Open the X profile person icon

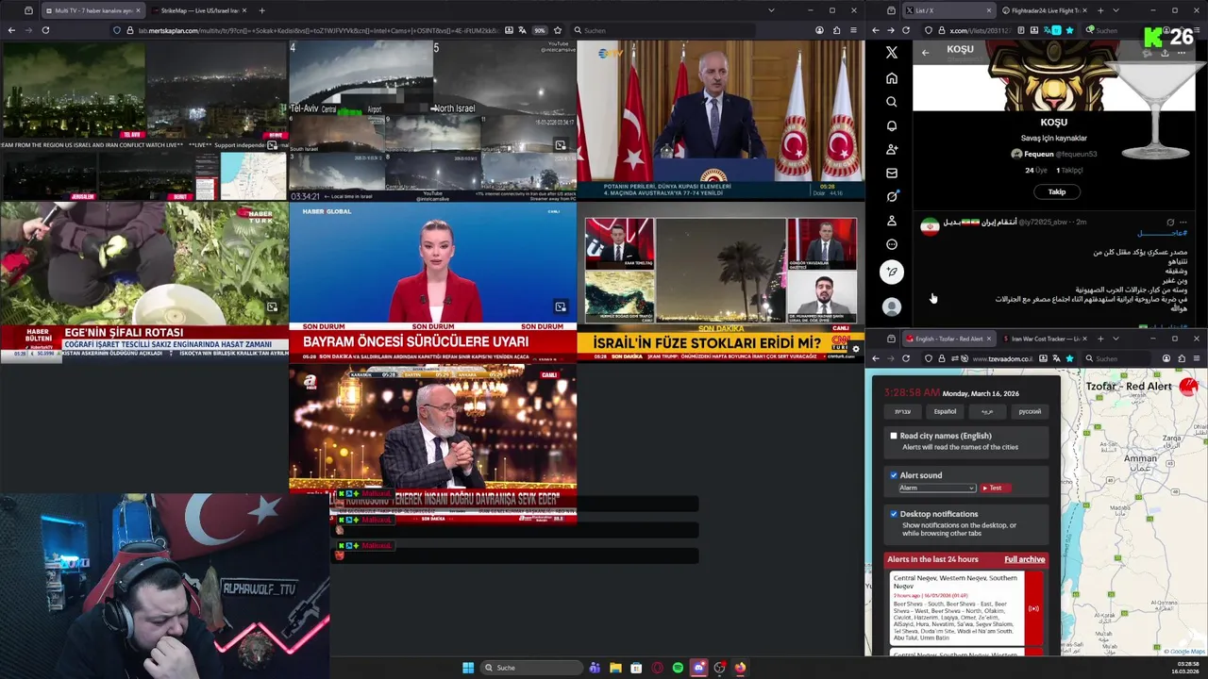click(x=892, y=221)
